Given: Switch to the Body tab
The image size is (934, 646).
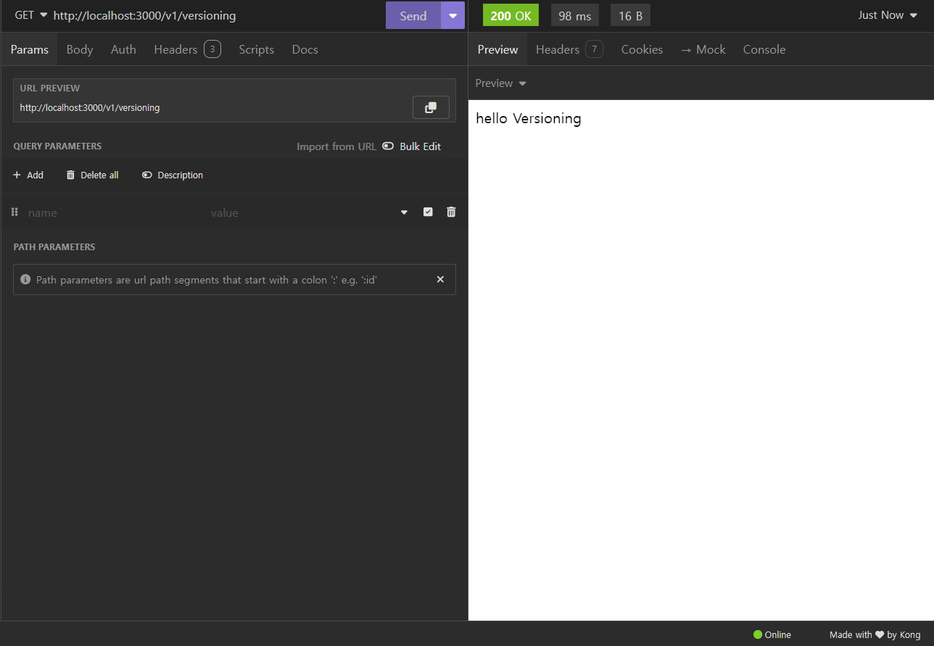Looking at the screenshot, I should point(79,49).
